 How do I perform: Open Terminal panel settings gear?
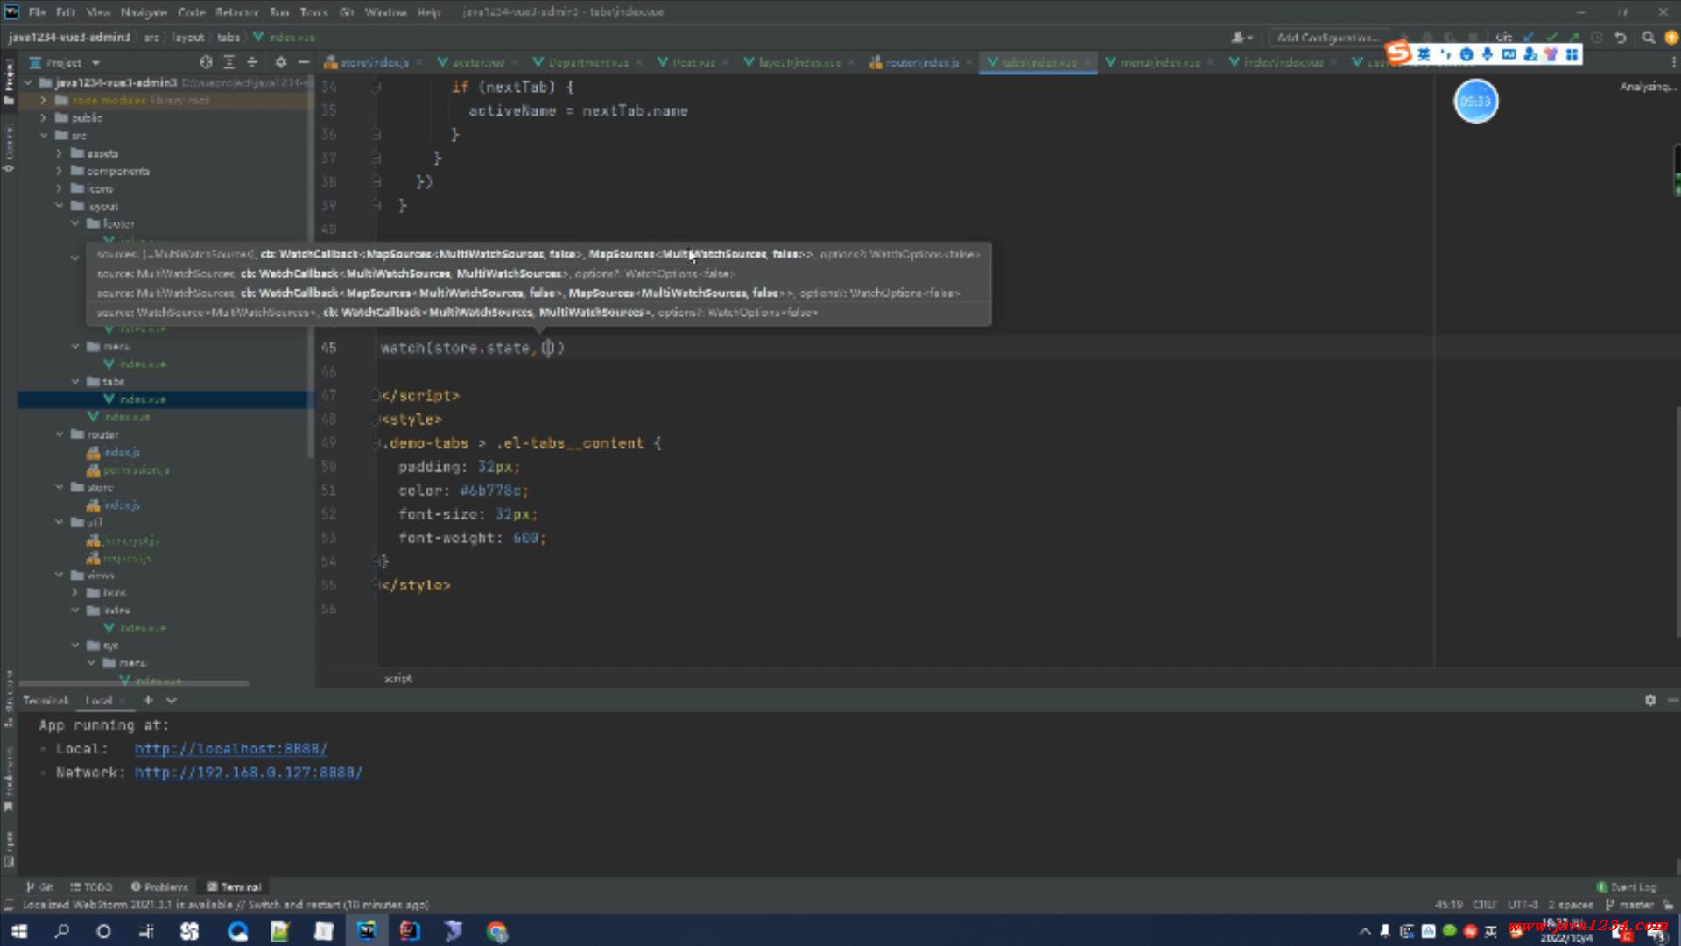pos(1650,701)
